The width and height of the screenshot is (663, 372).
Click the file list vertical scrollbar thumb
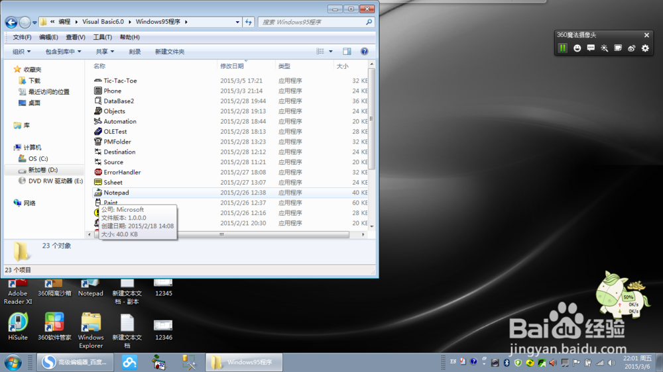tap(371, 118)
